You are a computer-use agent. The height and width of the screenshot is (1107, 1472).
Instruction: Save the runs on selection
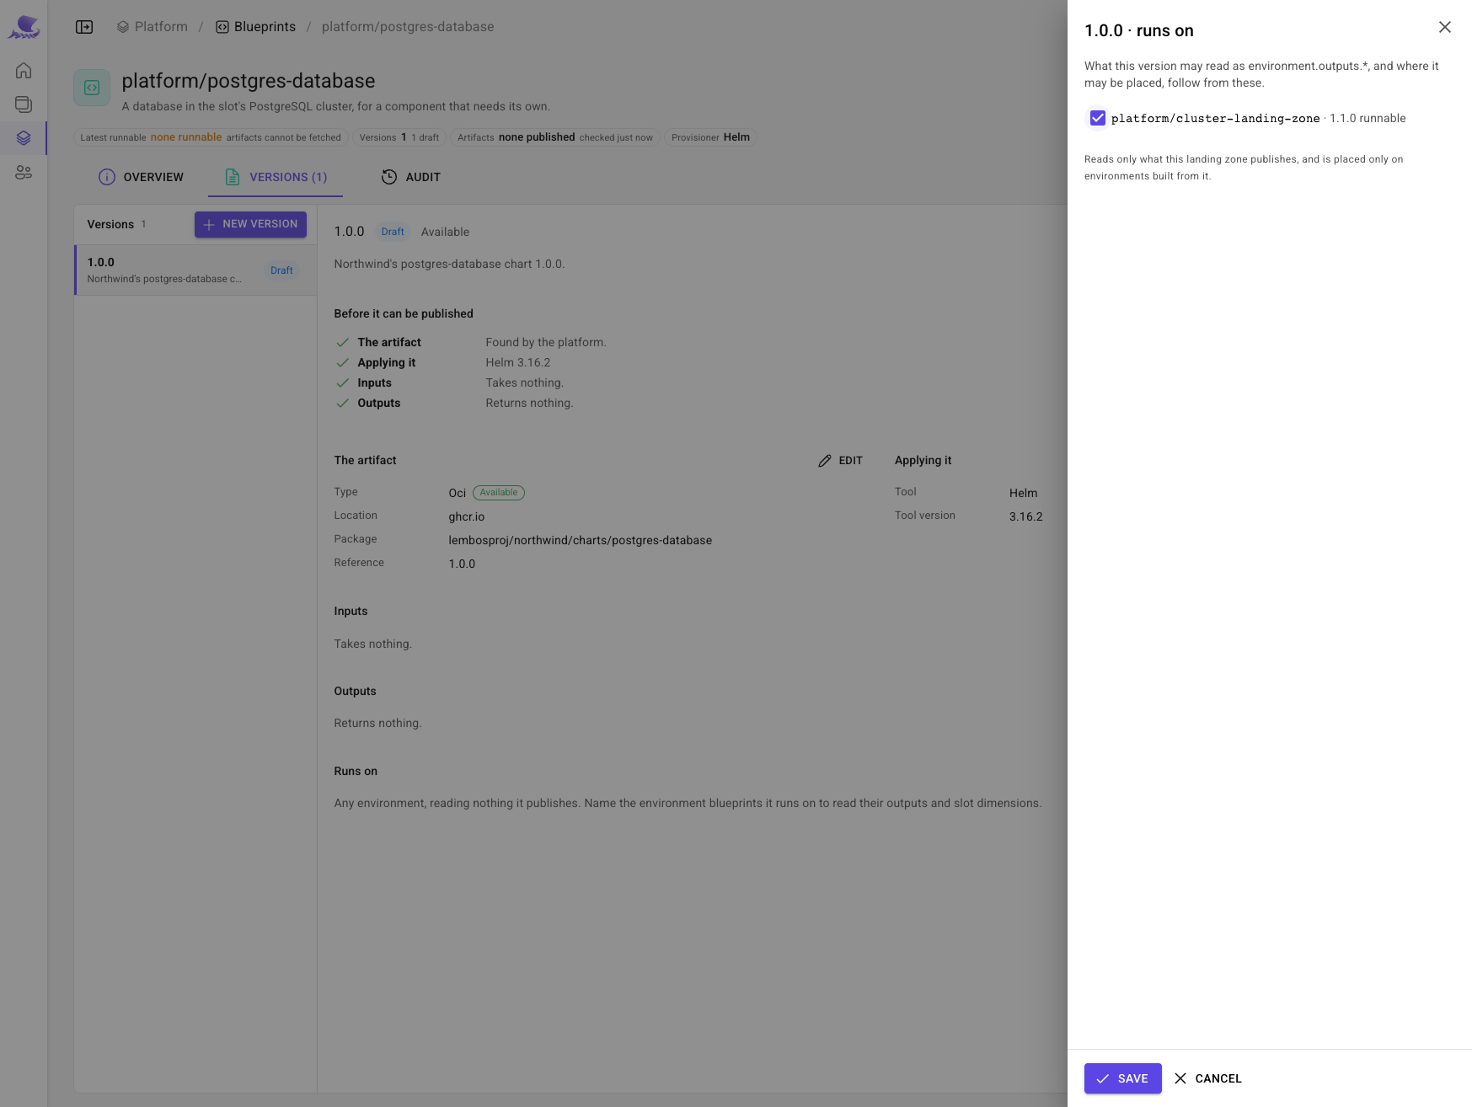pos(1122,1078)
